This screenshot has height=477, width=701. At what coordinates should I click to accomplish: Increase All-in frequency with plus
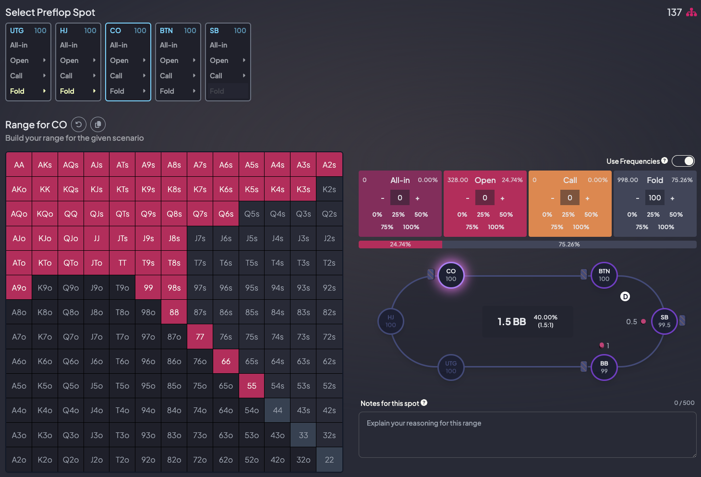click(417, 198)
